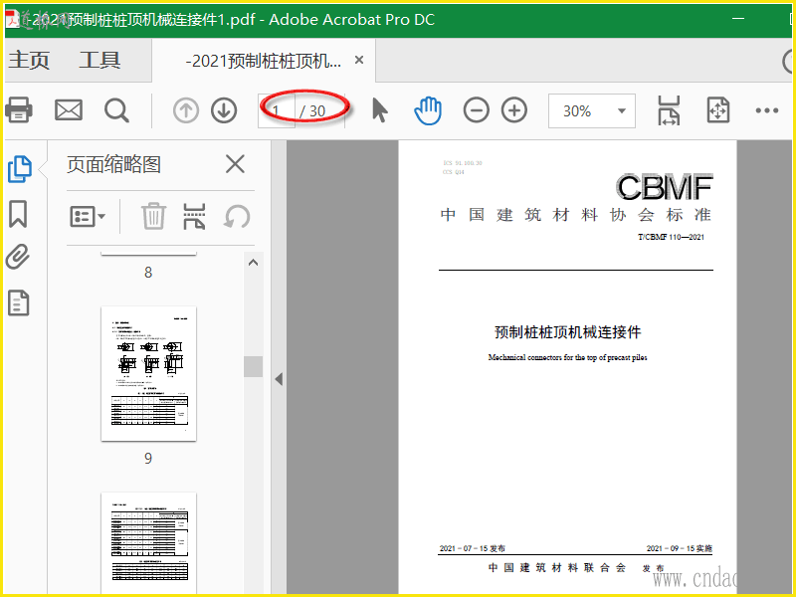Minimize the Acrobat window
Viewport: 796px width, 597px height.
(738, 18)
